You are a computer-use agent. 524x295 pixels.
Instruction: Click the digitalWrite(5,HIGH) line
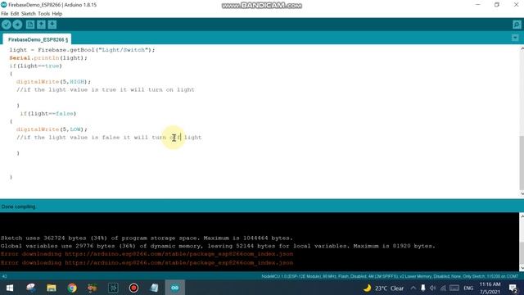[53, 82]
